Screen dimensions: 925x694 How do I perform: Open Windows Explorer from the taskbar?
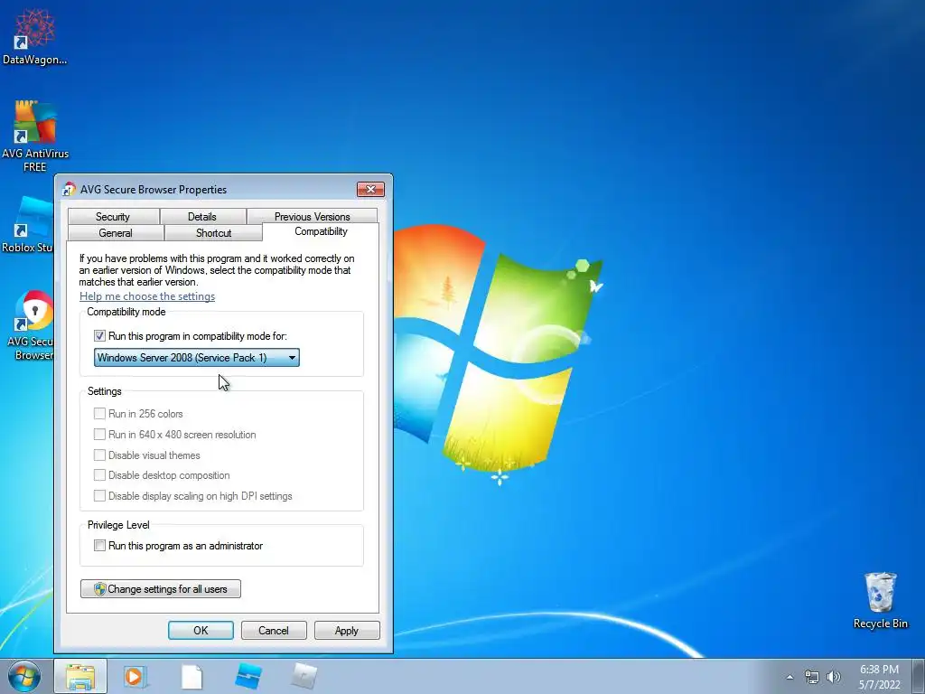tap(80, 676)
